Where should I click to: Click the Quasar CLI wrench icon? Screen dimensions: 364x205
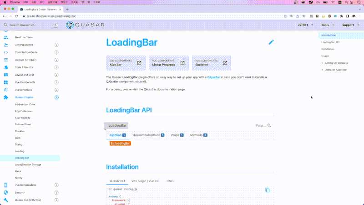(6, 200)
